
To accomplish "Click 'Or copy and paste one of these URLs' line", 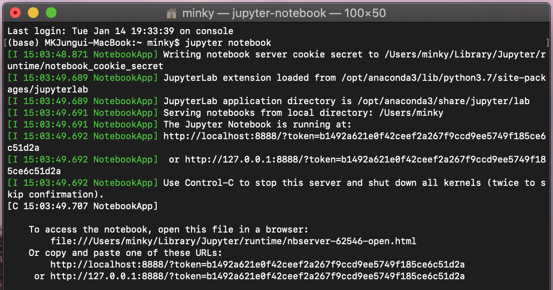I will point(126,253).
